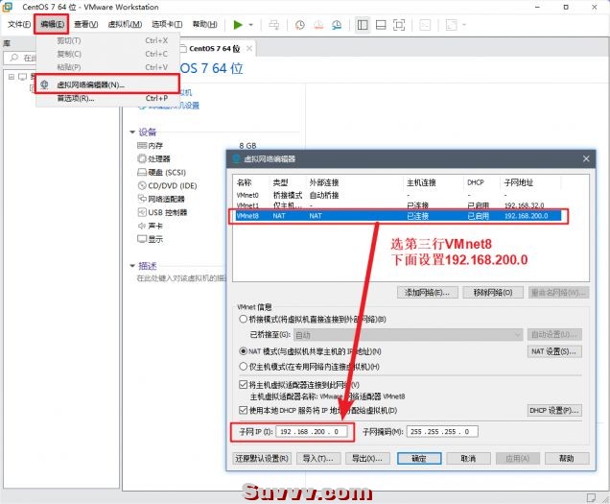Image resolution: width=610 pixels, height=504 pixels.
Task: Collapse the 设备 (Devices) section
Action: tap(132, 132)
